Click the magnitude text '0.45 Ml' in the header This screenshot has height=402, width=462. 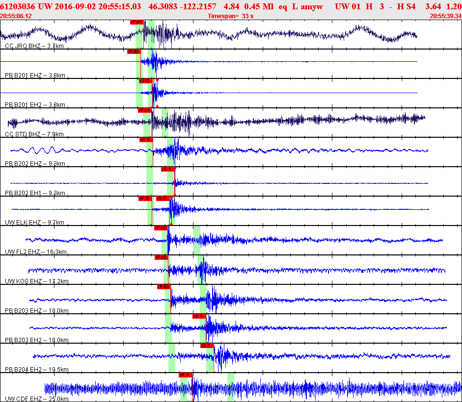point(259,6)
